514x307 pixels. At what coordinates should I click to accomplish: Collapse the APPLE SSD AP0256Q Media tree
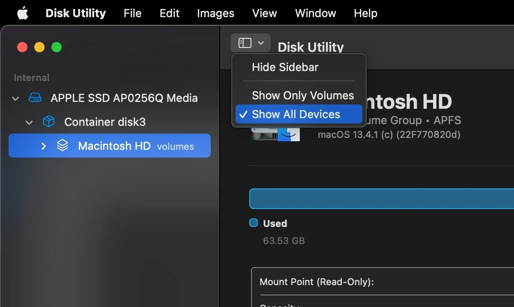[x=16, y=98]
